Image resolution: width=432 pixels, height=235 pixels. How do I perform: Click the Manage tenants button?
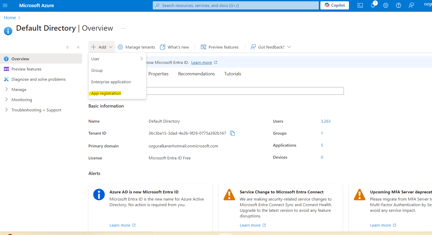136,47
